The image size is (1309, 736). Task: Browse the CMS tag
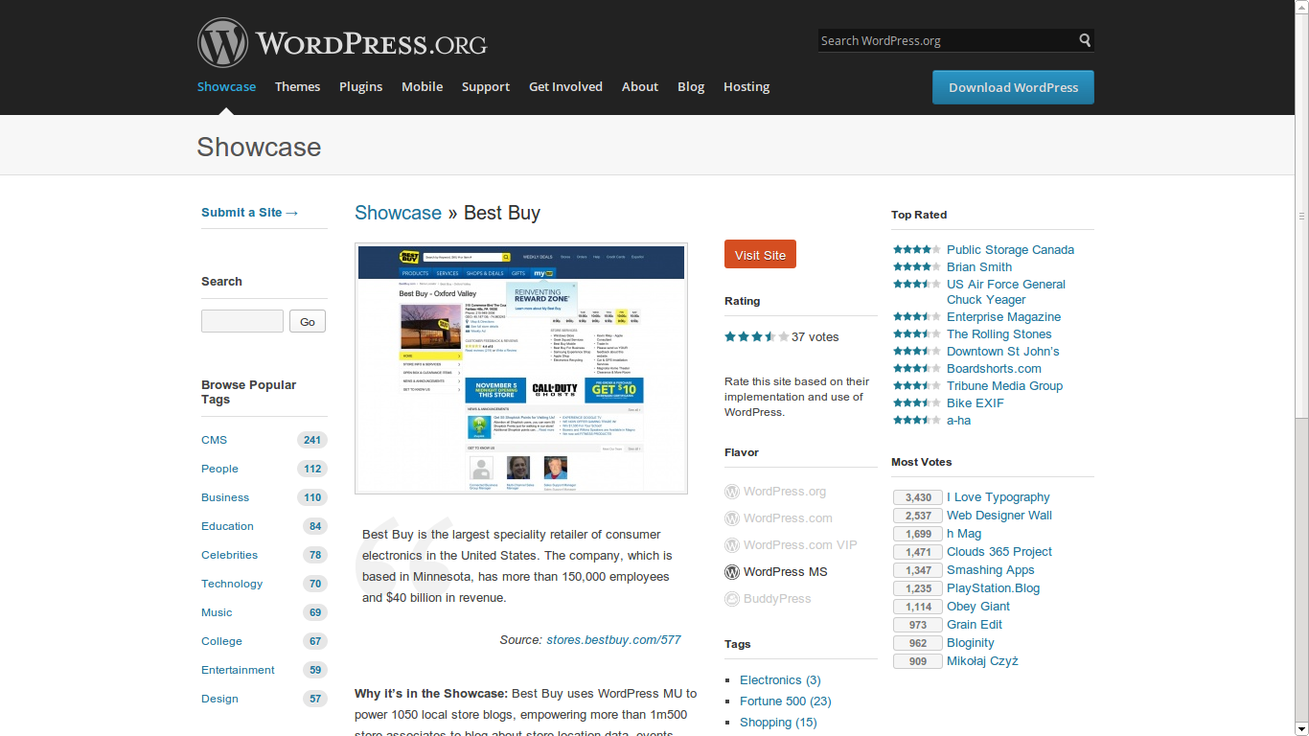click(x=214, y=440)
